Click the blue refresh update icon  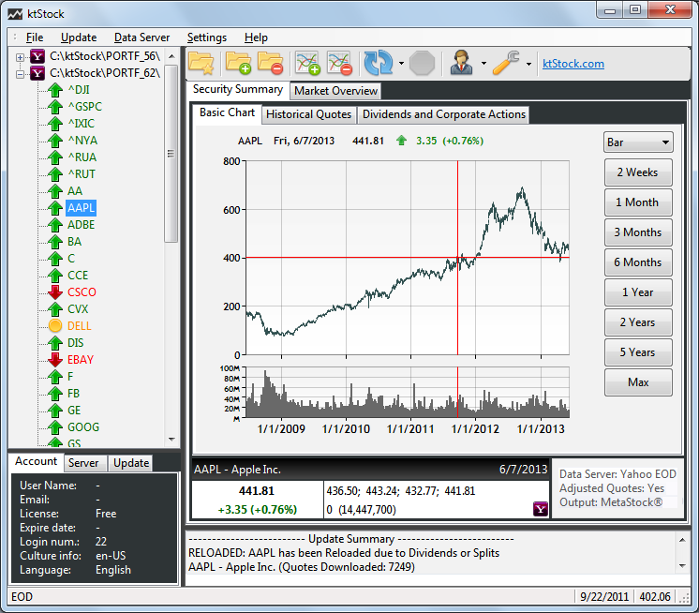point(378,63)
